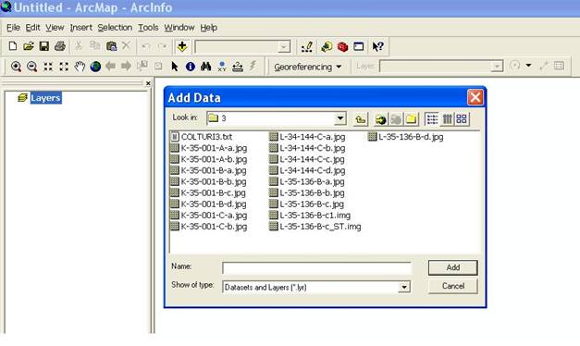Select the Pan hand tool
Viewport: 580px width, 346px height.
(x=80, y=67)
